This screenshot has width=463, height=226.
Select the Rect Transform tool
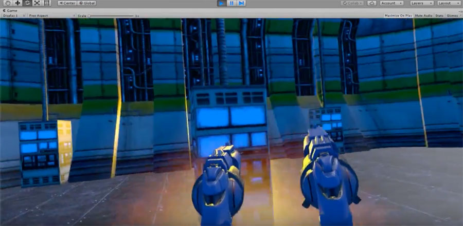click(46, 3)
